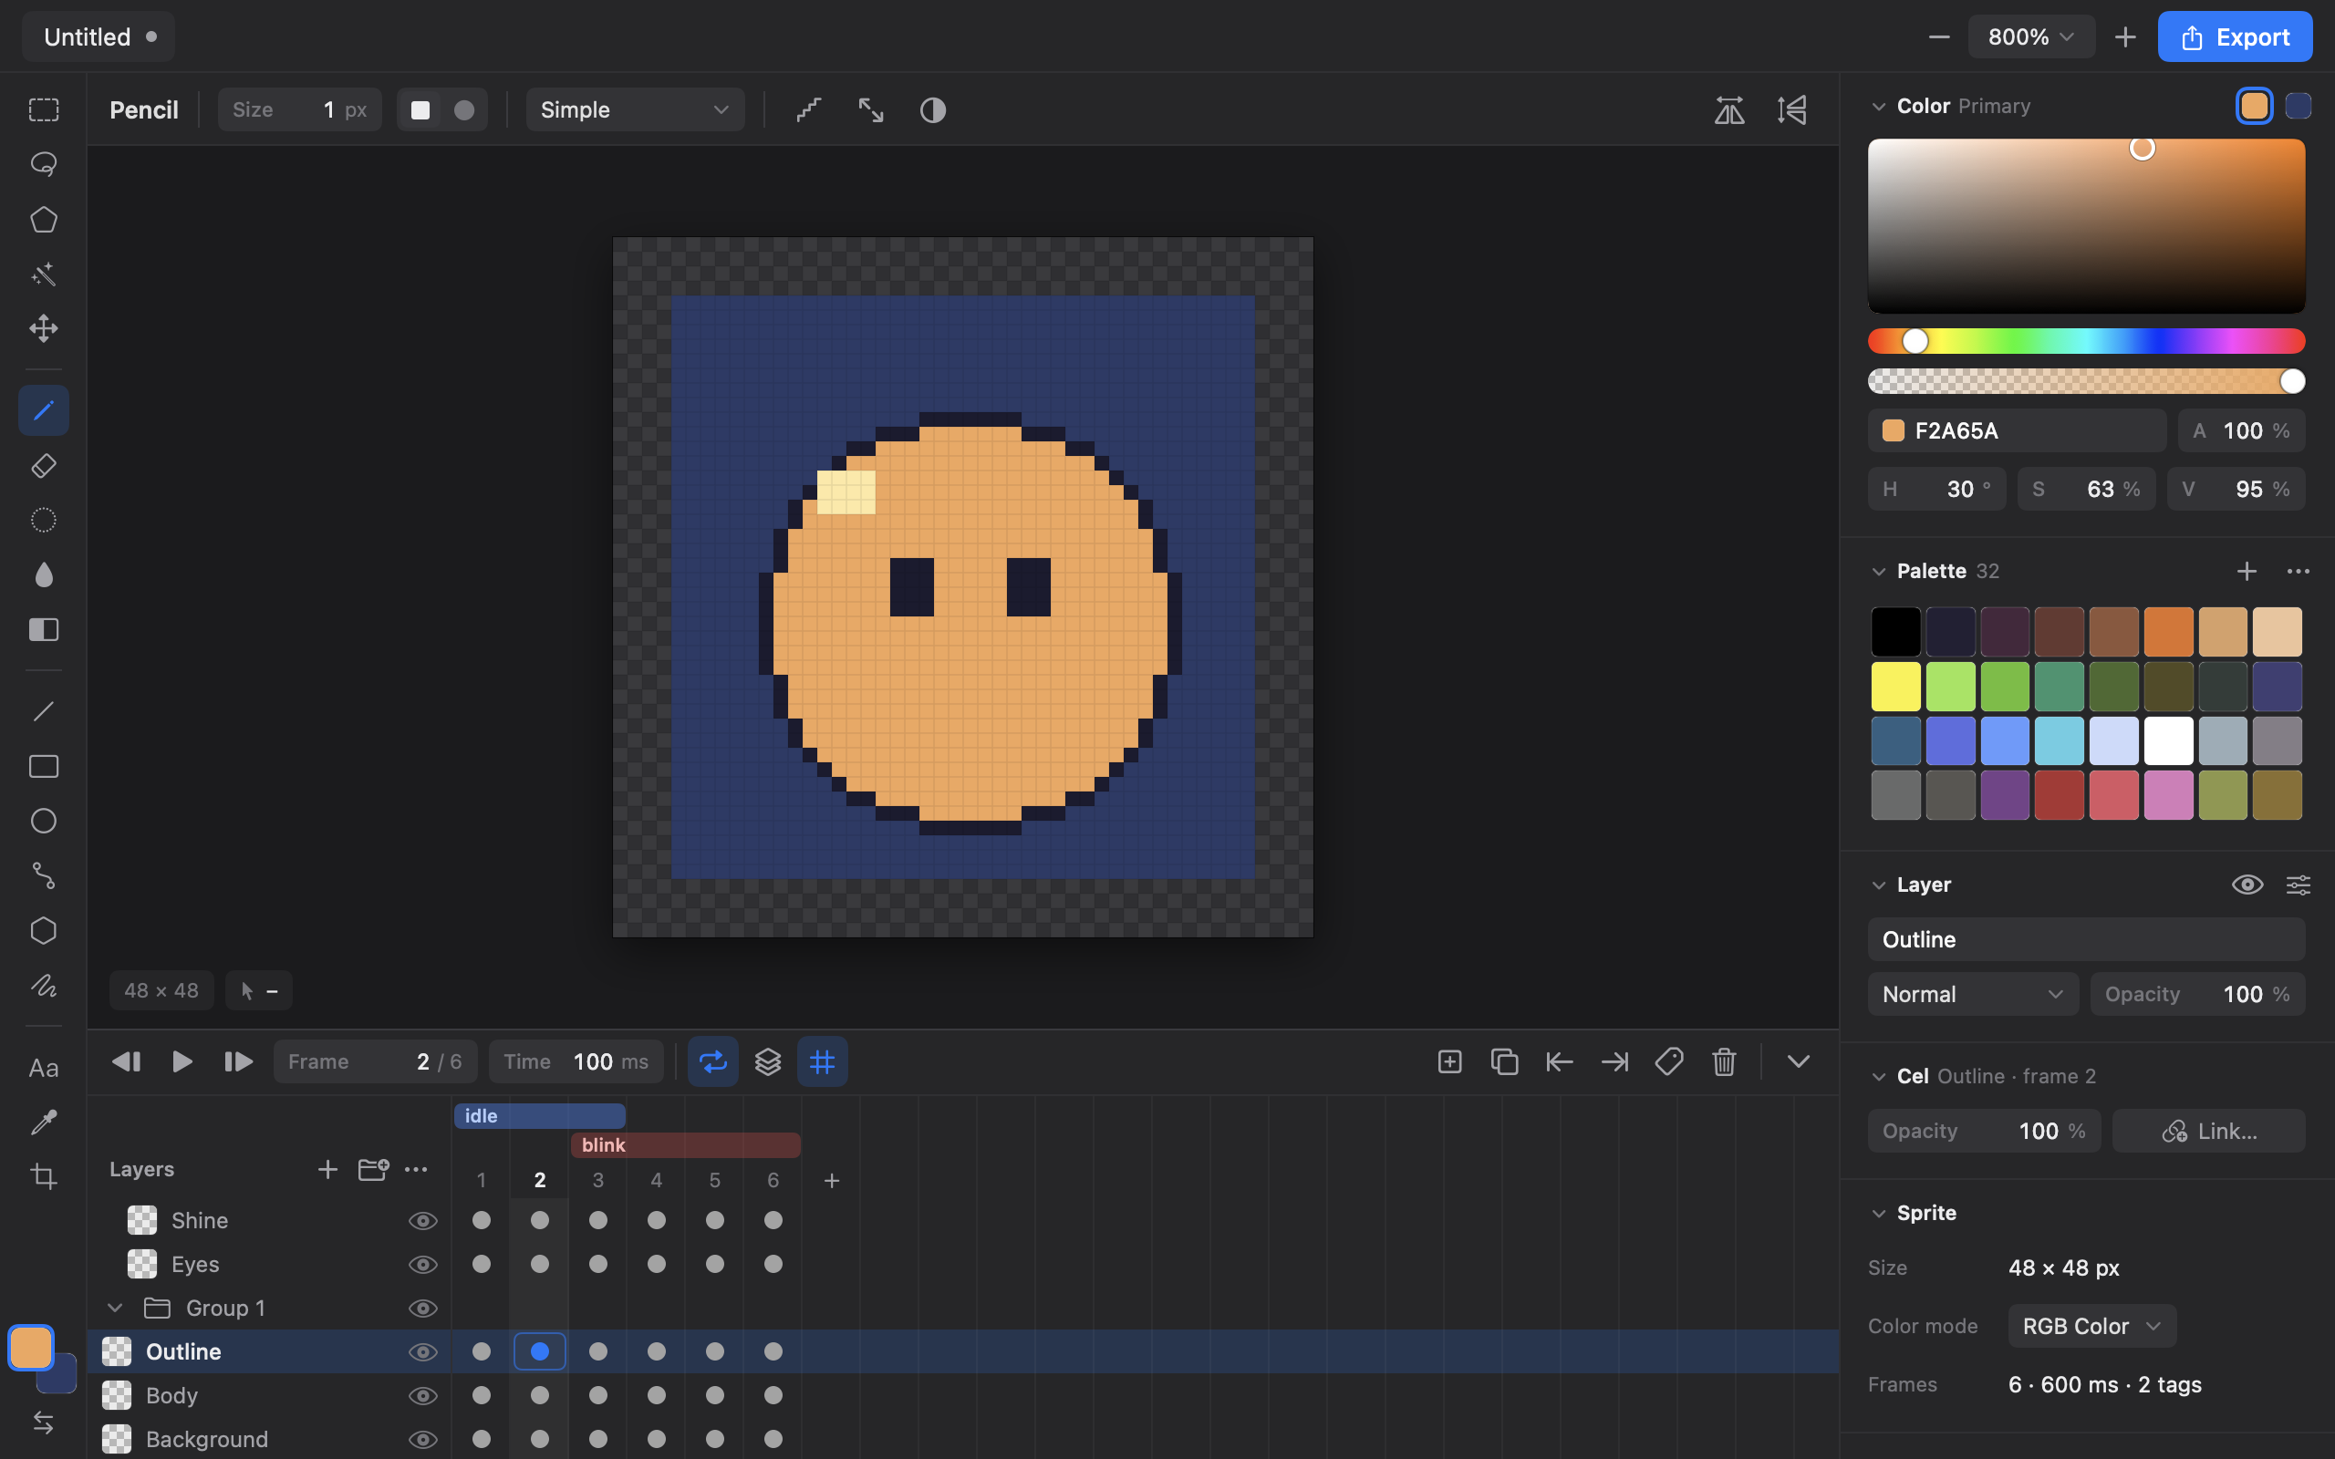Hide the Eyes layer
Screen dimensions: 2335x1459
422,1264
